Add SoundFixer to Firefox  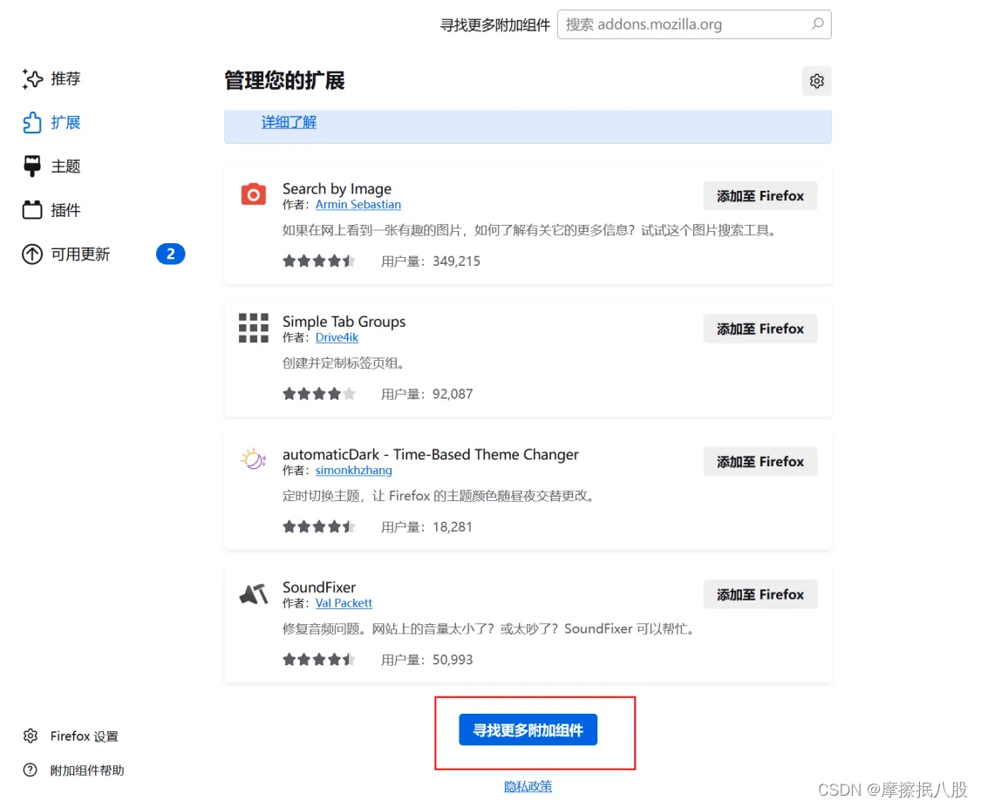pyautogui.click(x=760, y=594)
